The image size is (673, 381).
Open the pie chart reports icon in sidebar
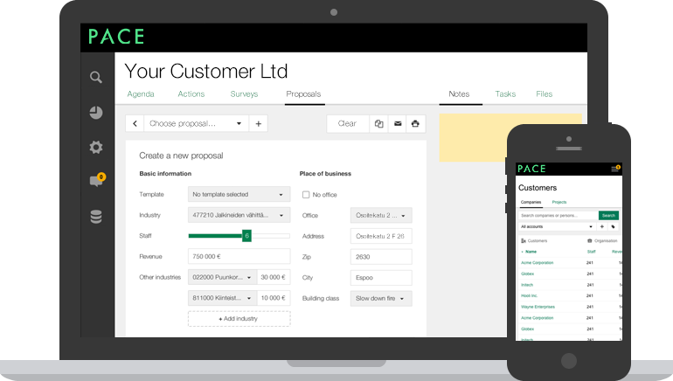point(96,113)
